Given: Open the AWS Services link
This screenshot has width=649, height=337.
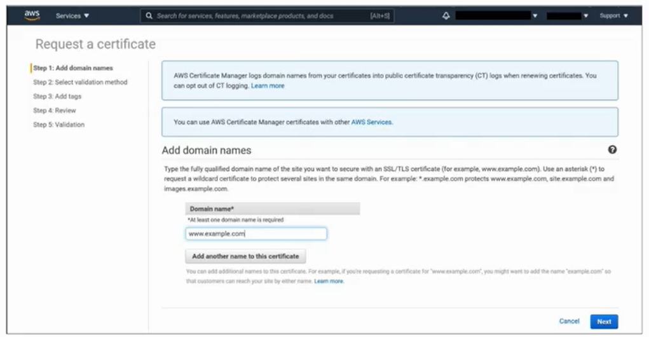Looking at the screenshot, I should pos(371,122).
